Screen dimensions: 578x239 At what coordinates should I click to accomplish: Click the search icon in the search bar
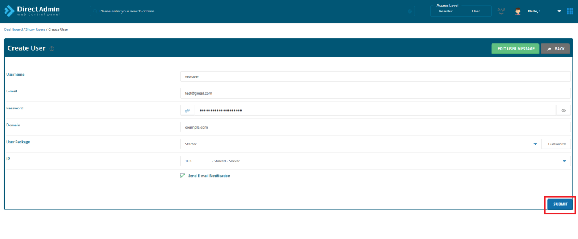tap(409, 11)
